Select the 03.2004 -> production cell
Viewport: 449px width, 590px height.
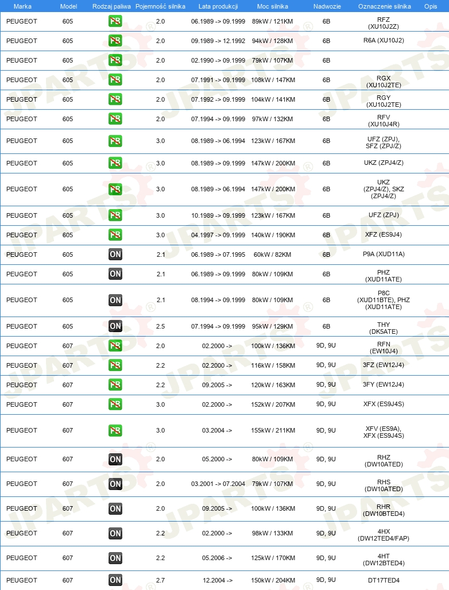click(217, 430)
